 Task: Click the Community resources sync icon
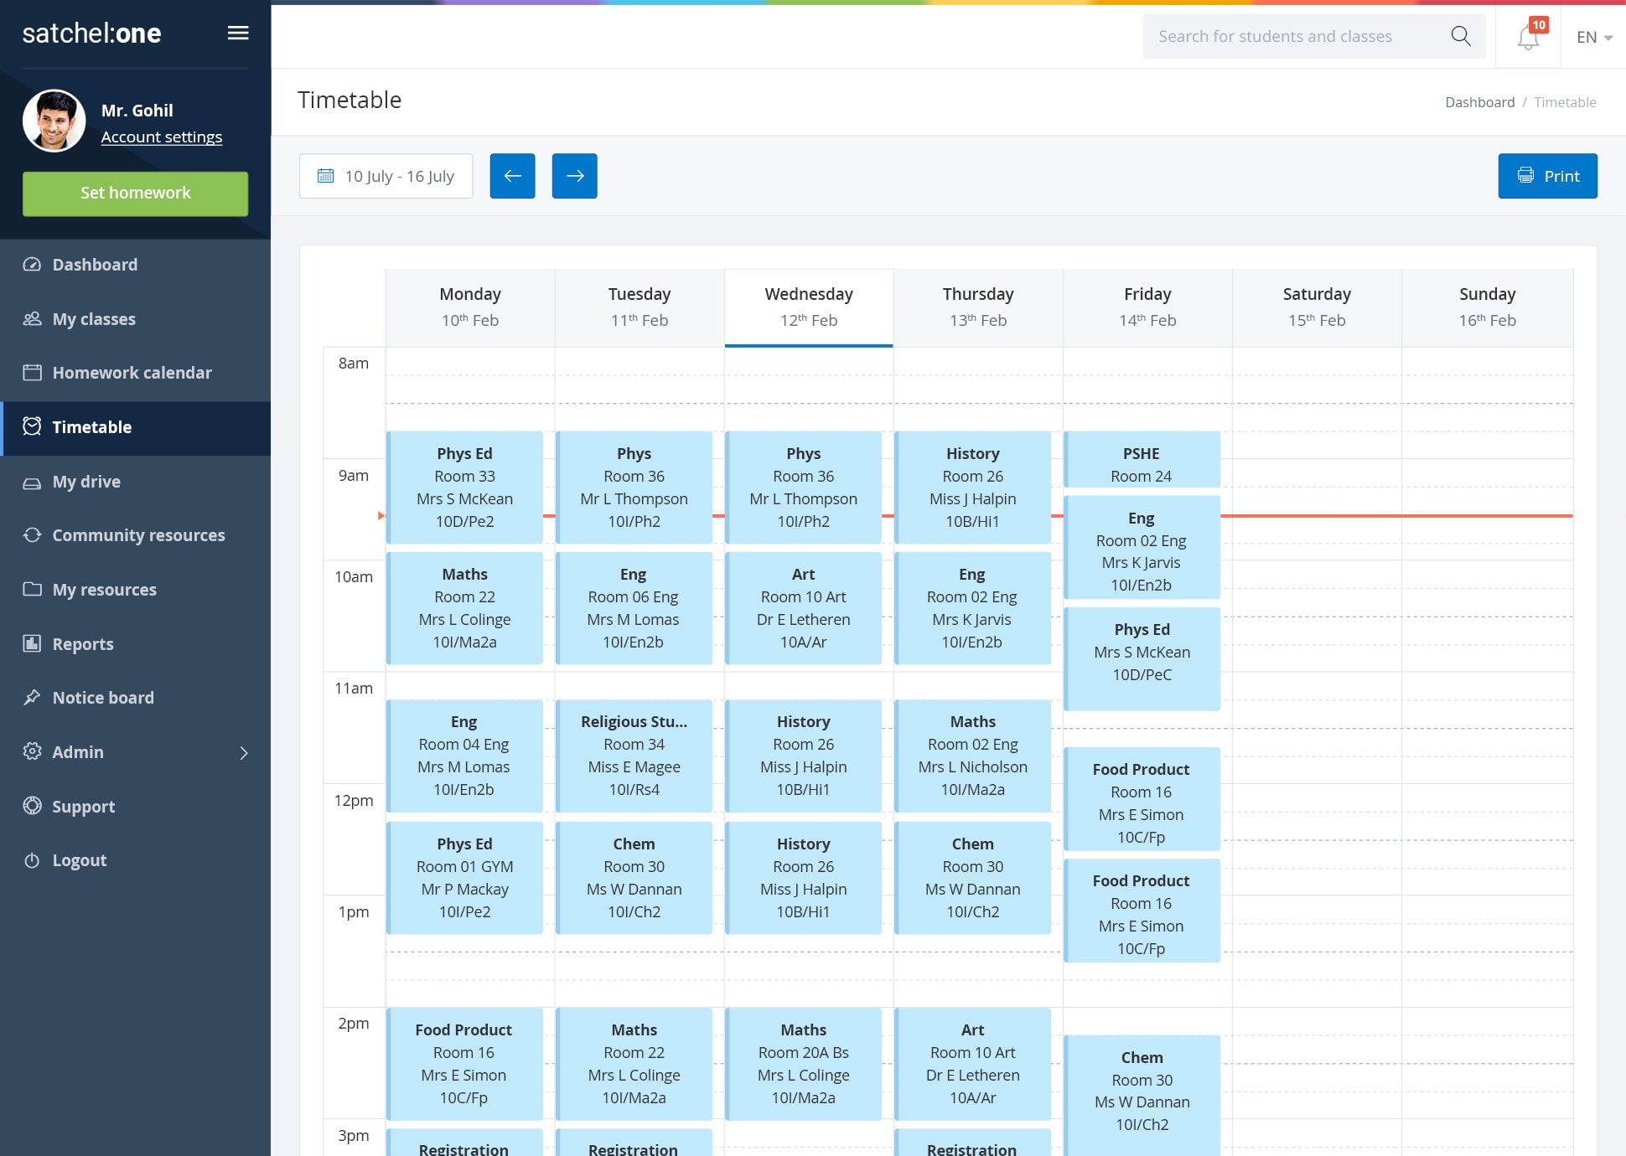point(32,535)
